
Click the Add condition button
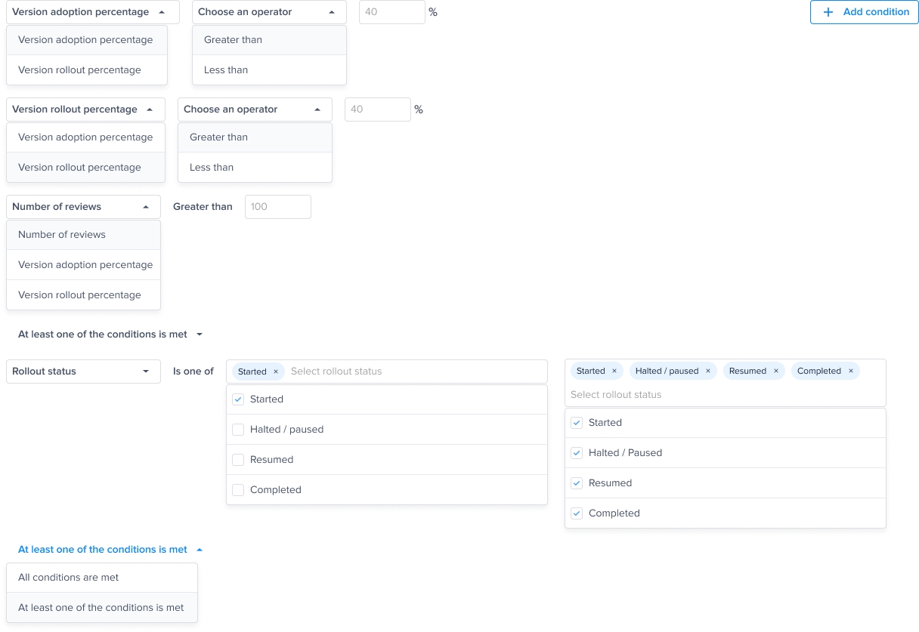pyautogui.click(x=864, y=12)
